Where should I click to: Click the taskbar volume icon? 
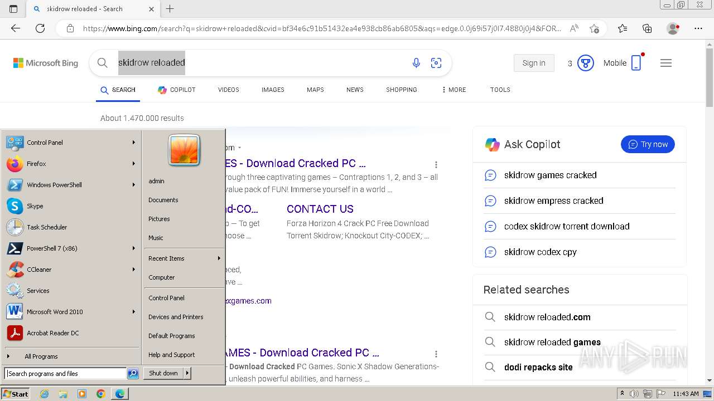tap(634, 394)
